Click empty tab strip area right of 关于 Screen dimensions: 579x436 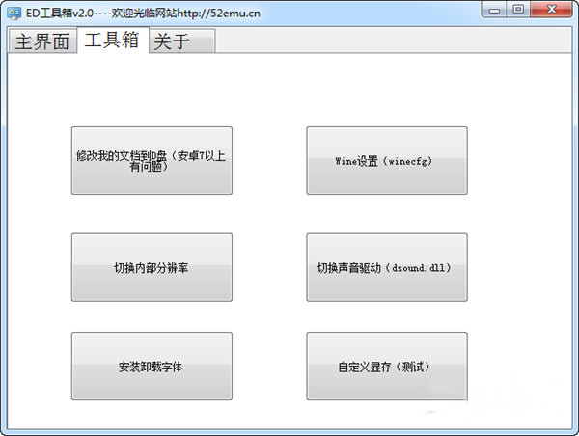(386, 42)
